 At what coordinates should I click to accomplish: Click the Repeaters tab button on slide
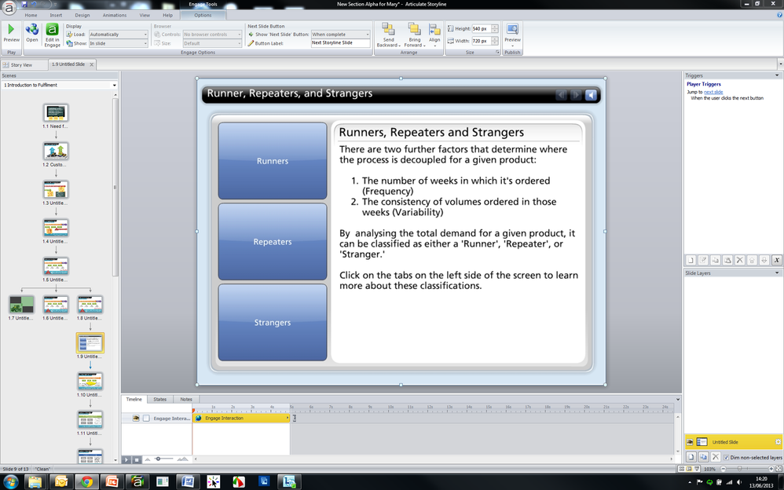pos(273,242)
